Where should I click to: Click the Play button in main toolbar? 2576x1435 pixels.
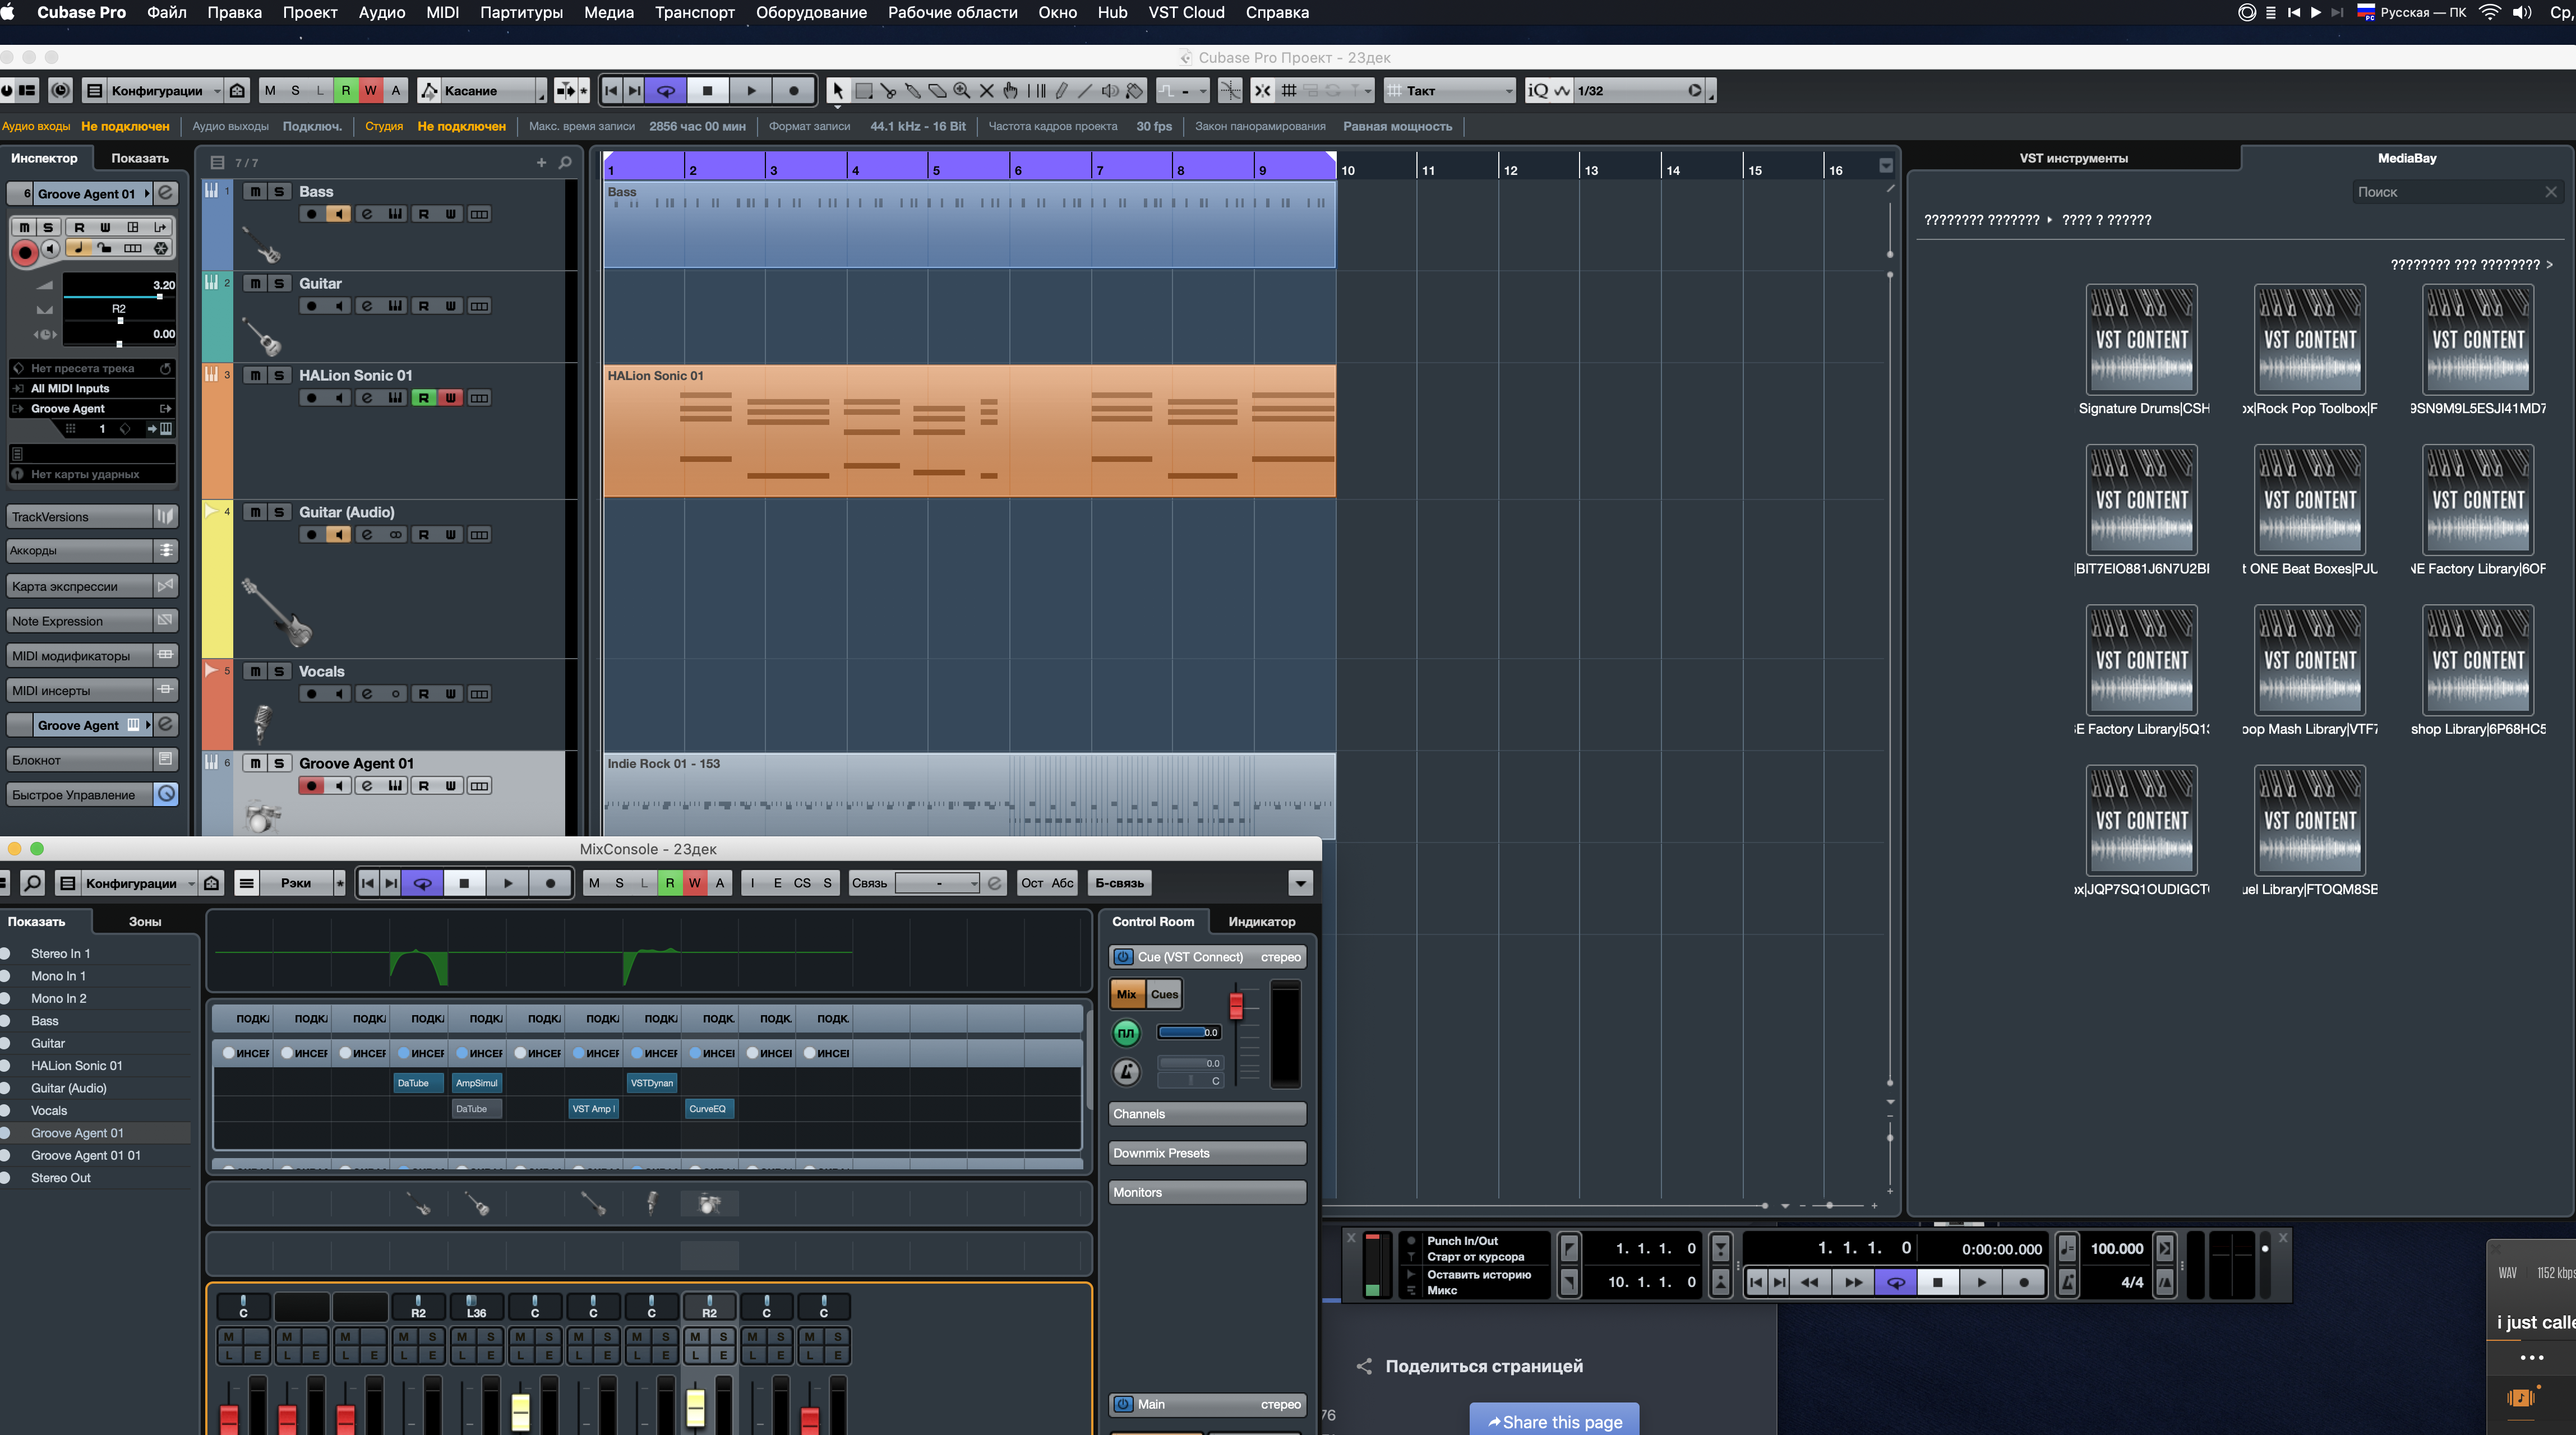[x=751, y=91]
